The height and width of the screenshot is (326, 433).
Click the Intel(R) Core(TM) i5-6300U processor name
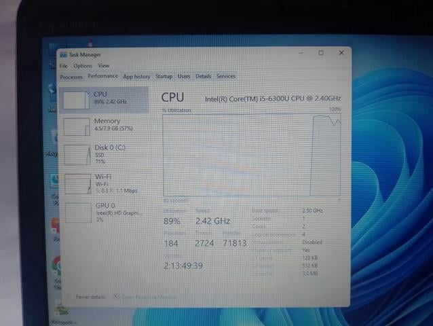(x=273, y=98)
